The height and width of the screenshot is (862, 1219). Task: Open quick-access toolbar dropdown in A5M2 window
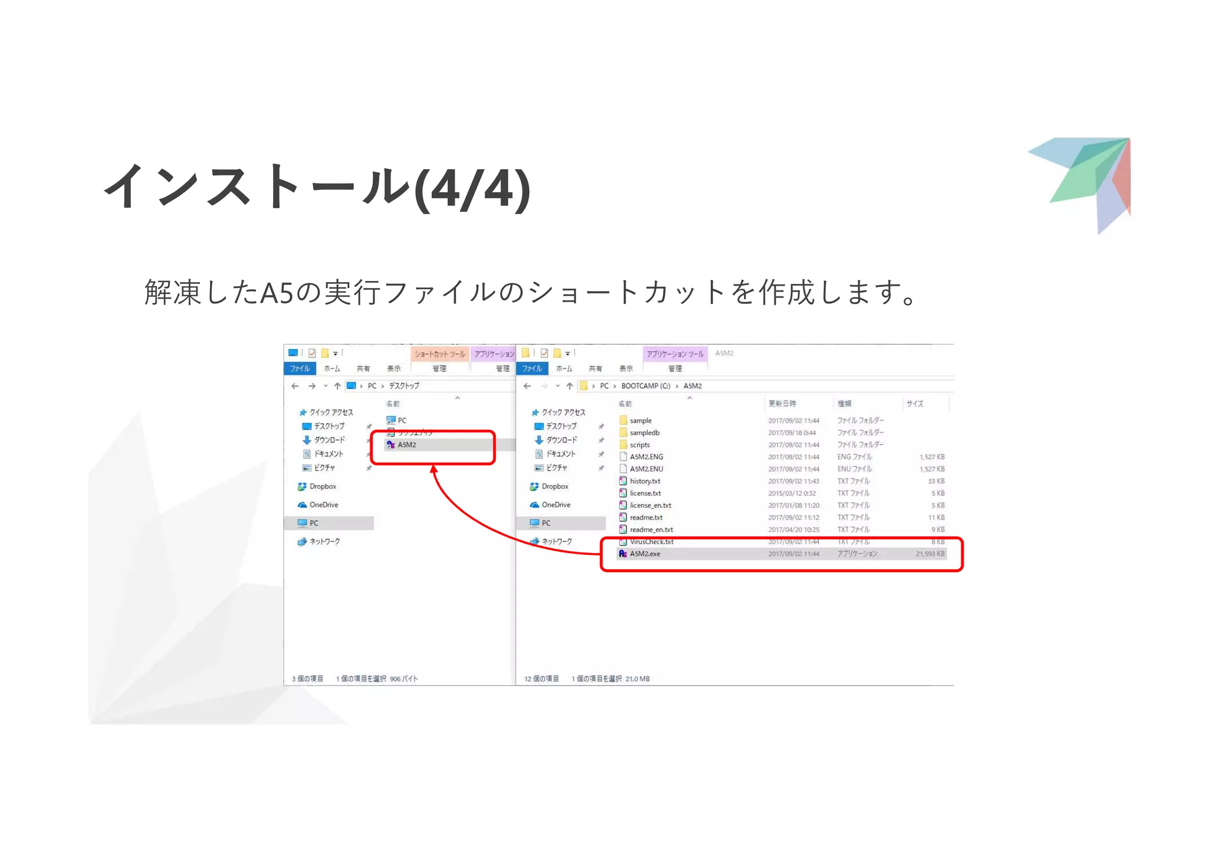point(568,354)
